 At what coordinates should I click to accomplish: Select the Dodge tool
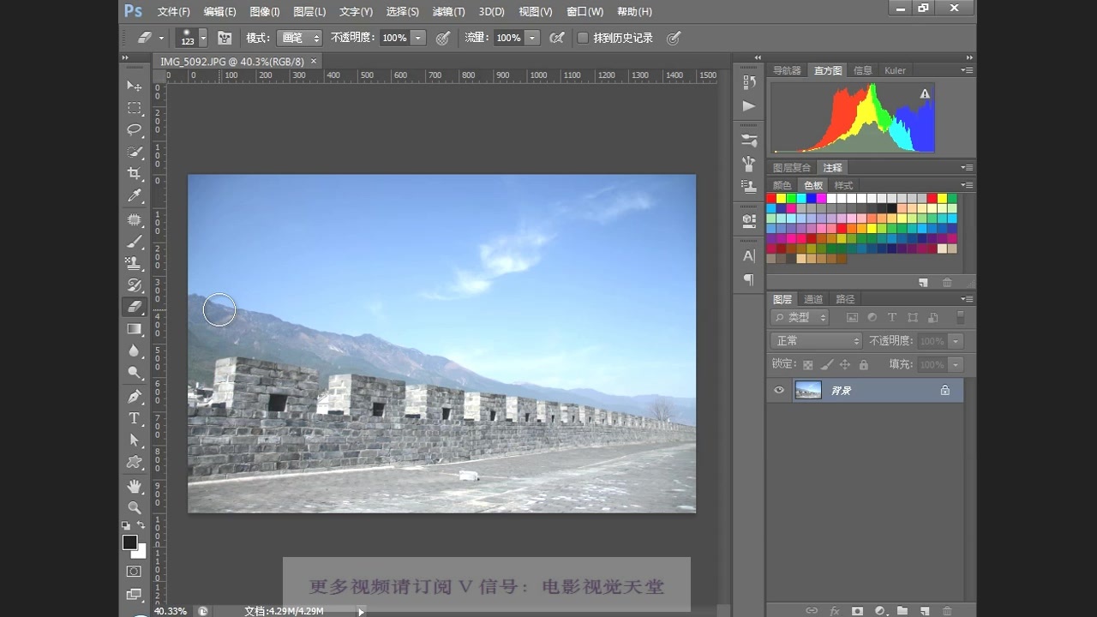135,373
